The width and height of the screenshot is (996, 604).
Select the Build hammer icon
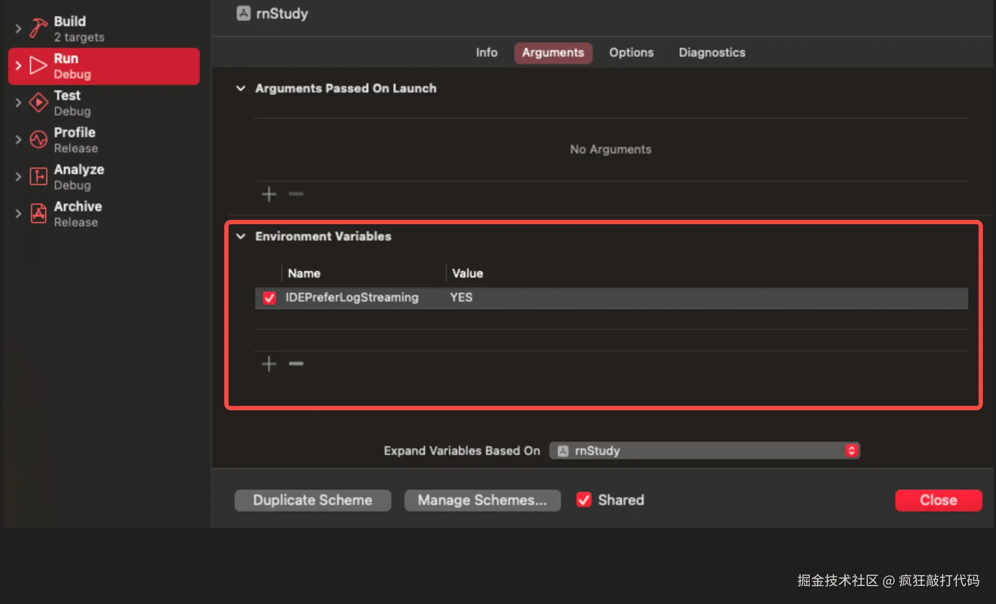pos(38,28)
